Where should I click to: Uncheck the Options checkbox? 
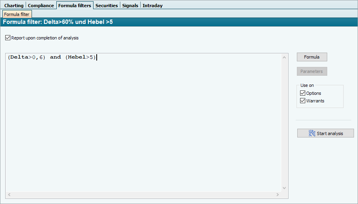click(x=302, y=93)
